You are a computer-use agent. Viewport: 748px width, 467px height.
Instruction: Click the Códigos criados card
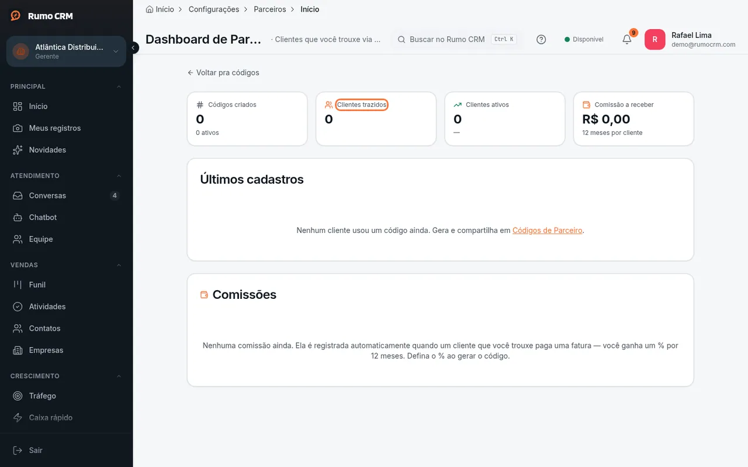247,119
